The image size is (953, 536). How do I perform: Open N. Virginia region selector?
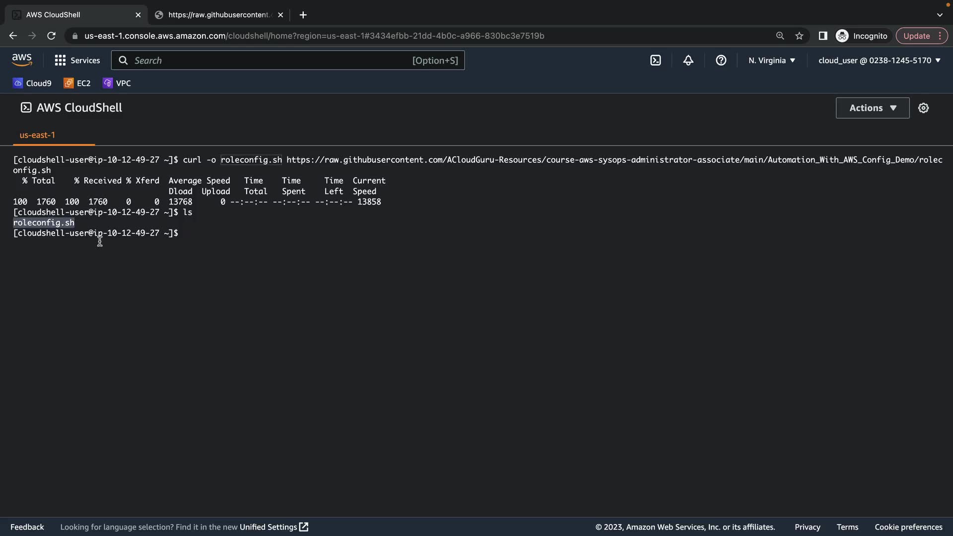pos(772,61)
